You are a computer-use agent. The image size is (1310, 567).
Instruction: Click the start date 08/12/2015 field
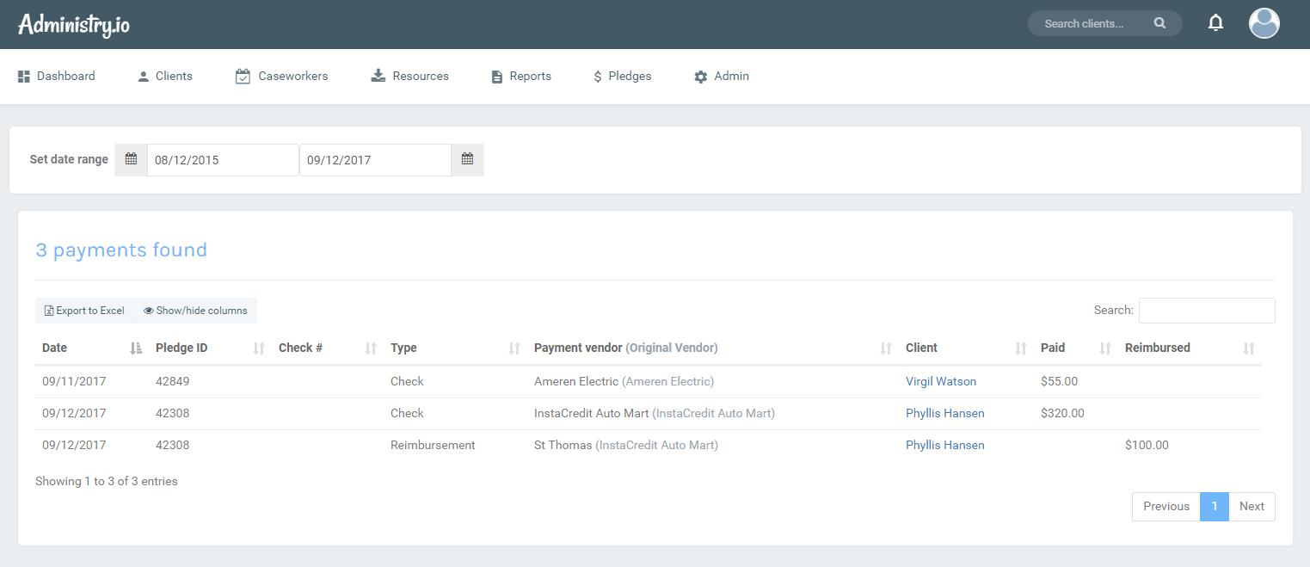222,160
